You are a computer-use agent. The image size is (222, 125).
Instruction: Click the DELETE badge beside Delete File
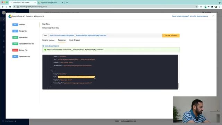pyautogui.click(x=15, y=50)
